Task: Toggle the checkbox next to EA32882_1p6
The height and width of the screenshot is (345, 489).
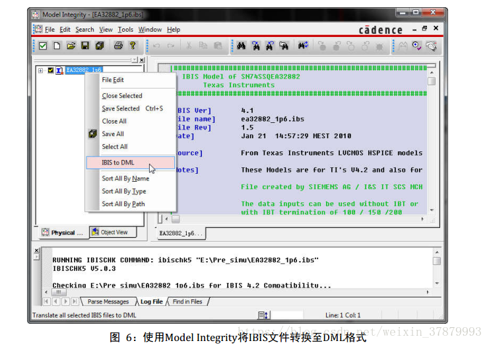Action: (x=51, y=70)
